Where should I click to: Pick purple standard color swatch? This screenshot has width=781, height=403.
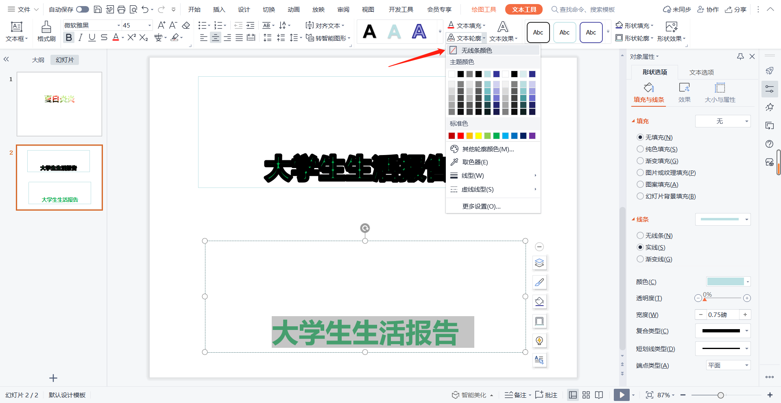(532, 136)
